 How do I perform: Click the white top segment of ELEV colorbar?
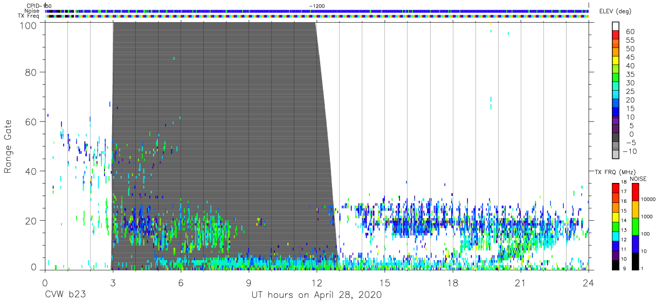click(x=616, y=25)
